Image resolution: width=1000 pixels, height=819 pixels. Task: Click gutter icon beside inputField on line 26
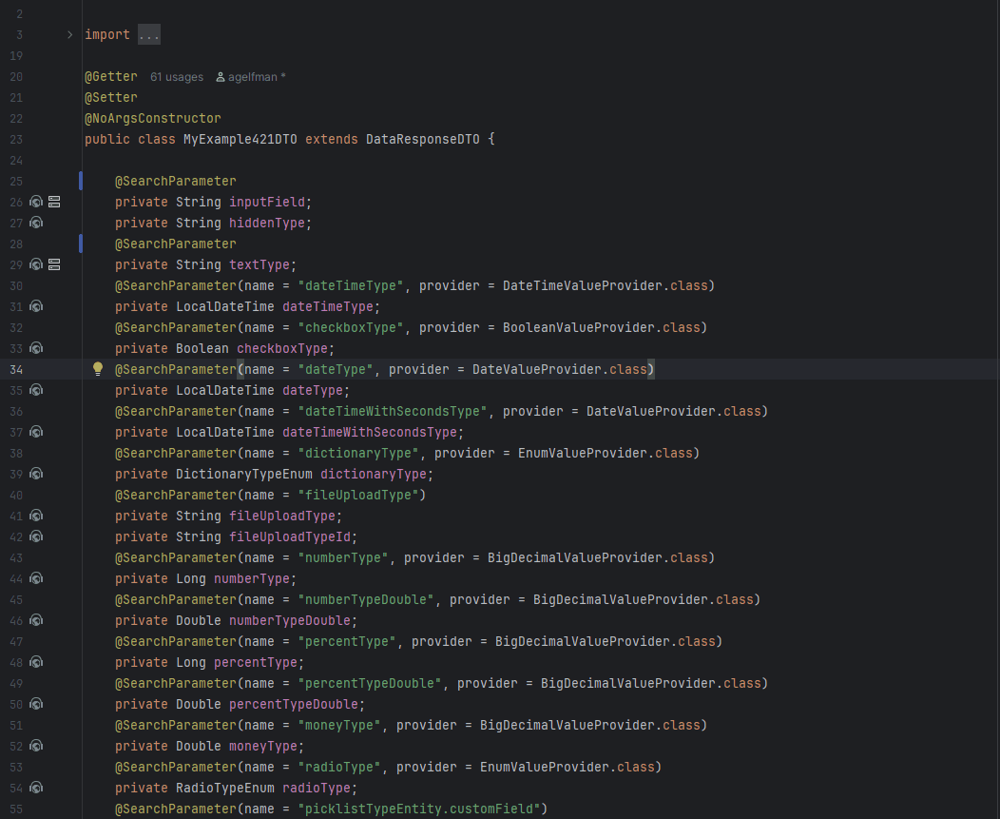(36, 202)
